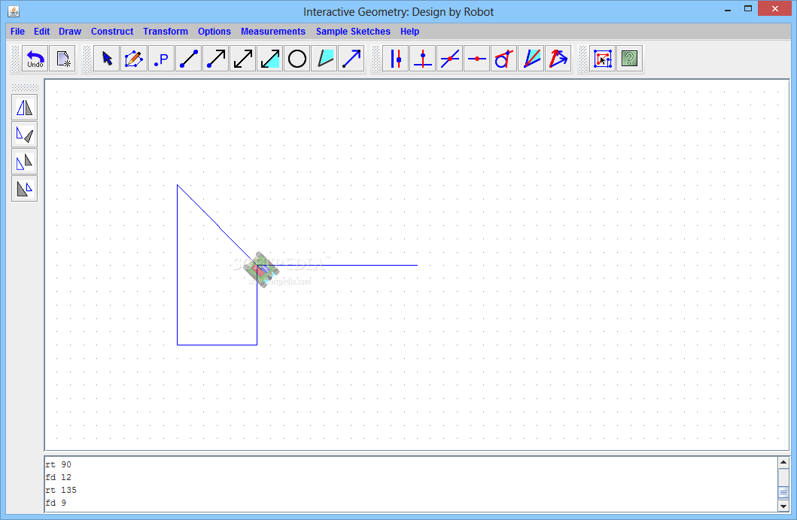This screenshot has height=520, width=797.
Task: Open the Options menu
Action: point(214,32)
